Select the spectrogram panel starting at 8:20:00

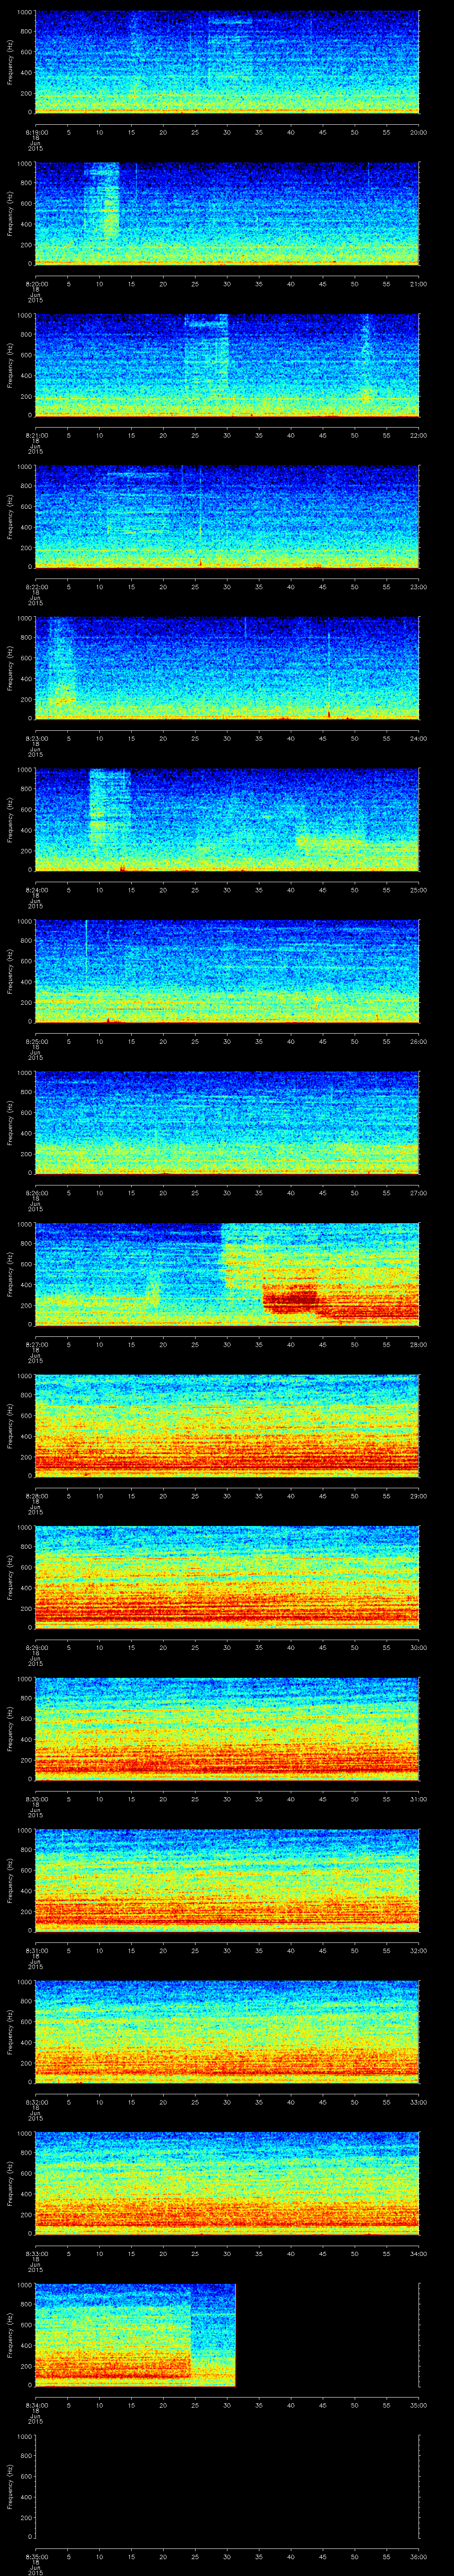227,213
